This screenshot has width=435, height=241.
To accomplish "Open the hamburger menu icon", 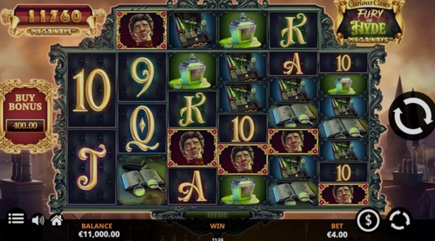I will pos(16,219).
